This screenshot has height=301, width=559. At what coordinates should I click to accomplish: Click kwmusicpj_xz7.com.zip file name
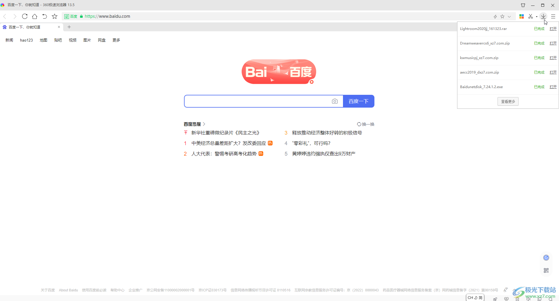tap(479, 58)
